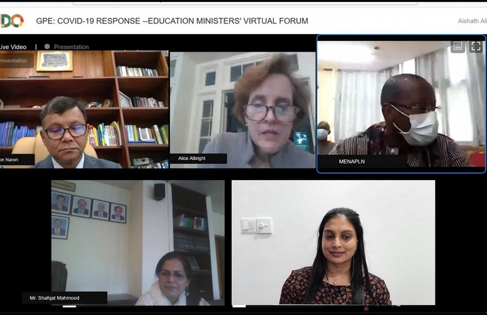The image size is (487, 315).
Task: Select the Naron video tile
Action: pos(84,109)
